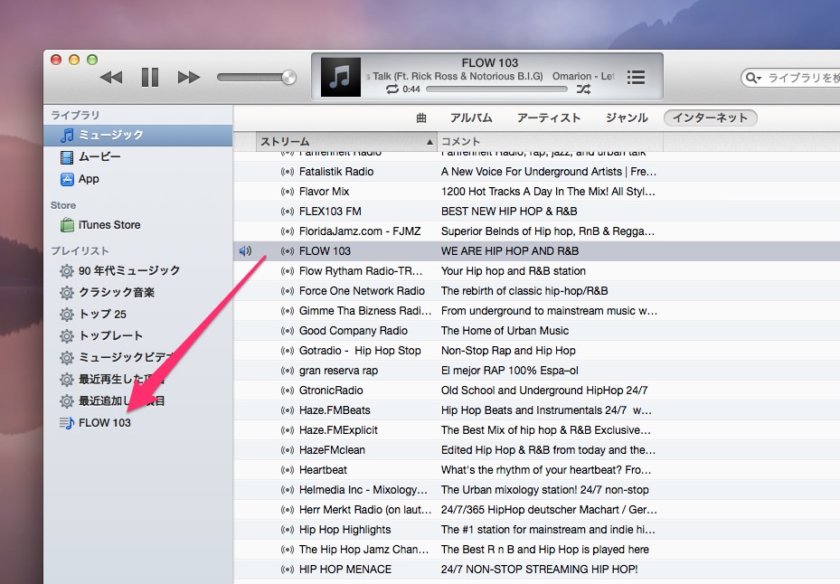
Task: Click comment 'El mejor RAP 100% Espa–ol'
Action: click(x=509, y=371)
